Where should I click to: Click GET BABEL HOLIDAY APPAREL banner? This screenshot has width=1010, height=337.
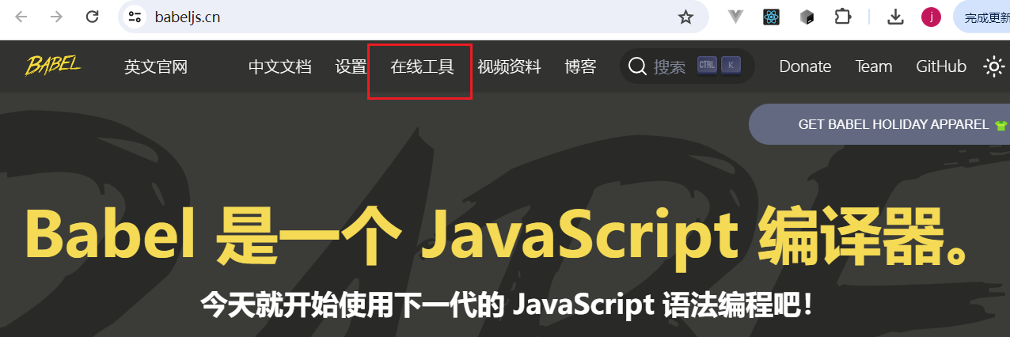click(879, 124)
